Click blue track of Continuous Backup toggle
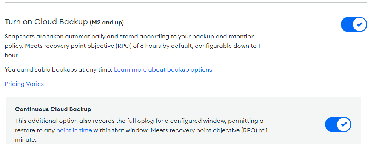 (x=331, y=124)
